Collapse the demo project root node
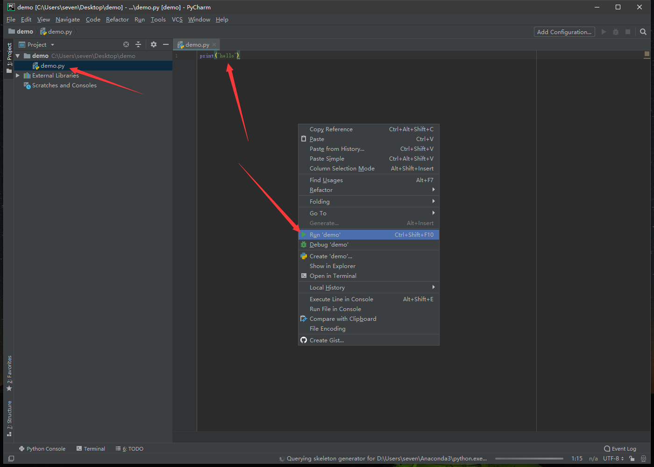 pyautogui.click(x=18, y=56)
